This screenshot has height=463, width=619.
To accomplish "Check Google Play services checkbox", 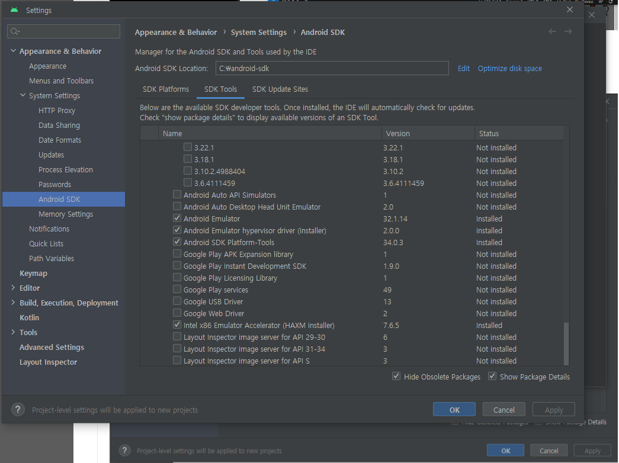I will coord(177,290).
